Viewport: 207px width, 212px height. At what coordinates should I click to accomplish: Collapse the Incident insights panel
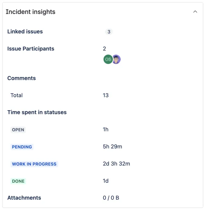click(x=195, y=12)
